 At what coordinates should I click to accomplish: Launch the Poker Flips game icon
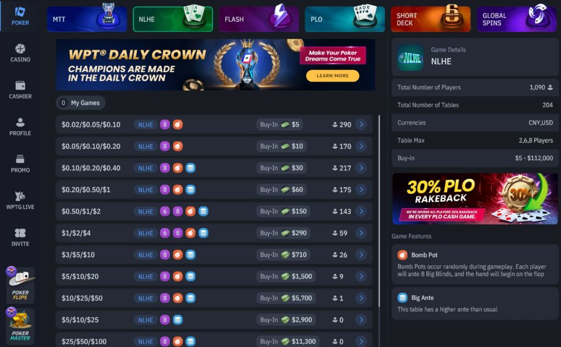[20, 285]
